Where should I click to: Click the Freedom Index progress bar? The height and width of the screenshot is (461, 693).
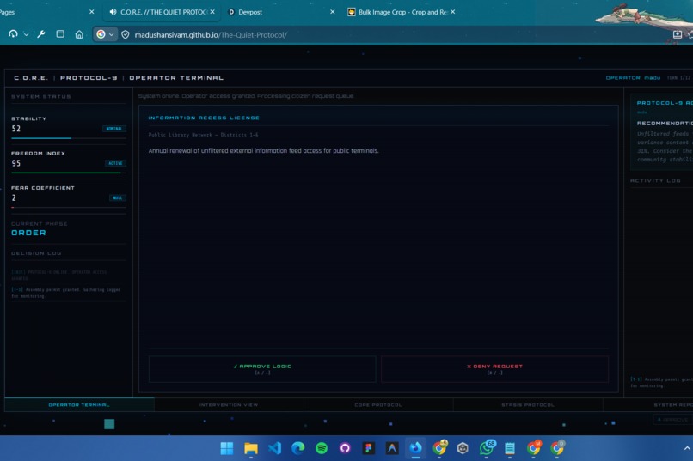pyautogui.click(x=69, y=173)
